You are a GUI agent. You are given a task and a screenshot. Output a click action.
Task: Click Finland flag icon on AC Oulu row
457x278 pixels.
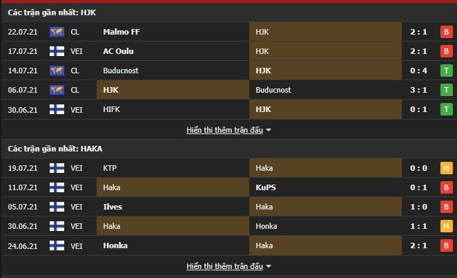coord(57,51)
